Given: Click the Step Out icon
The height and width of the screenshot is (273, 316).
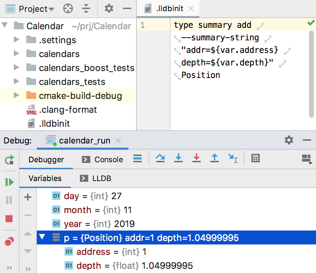Looking at the screenshot, I should [x=215, y=158].
